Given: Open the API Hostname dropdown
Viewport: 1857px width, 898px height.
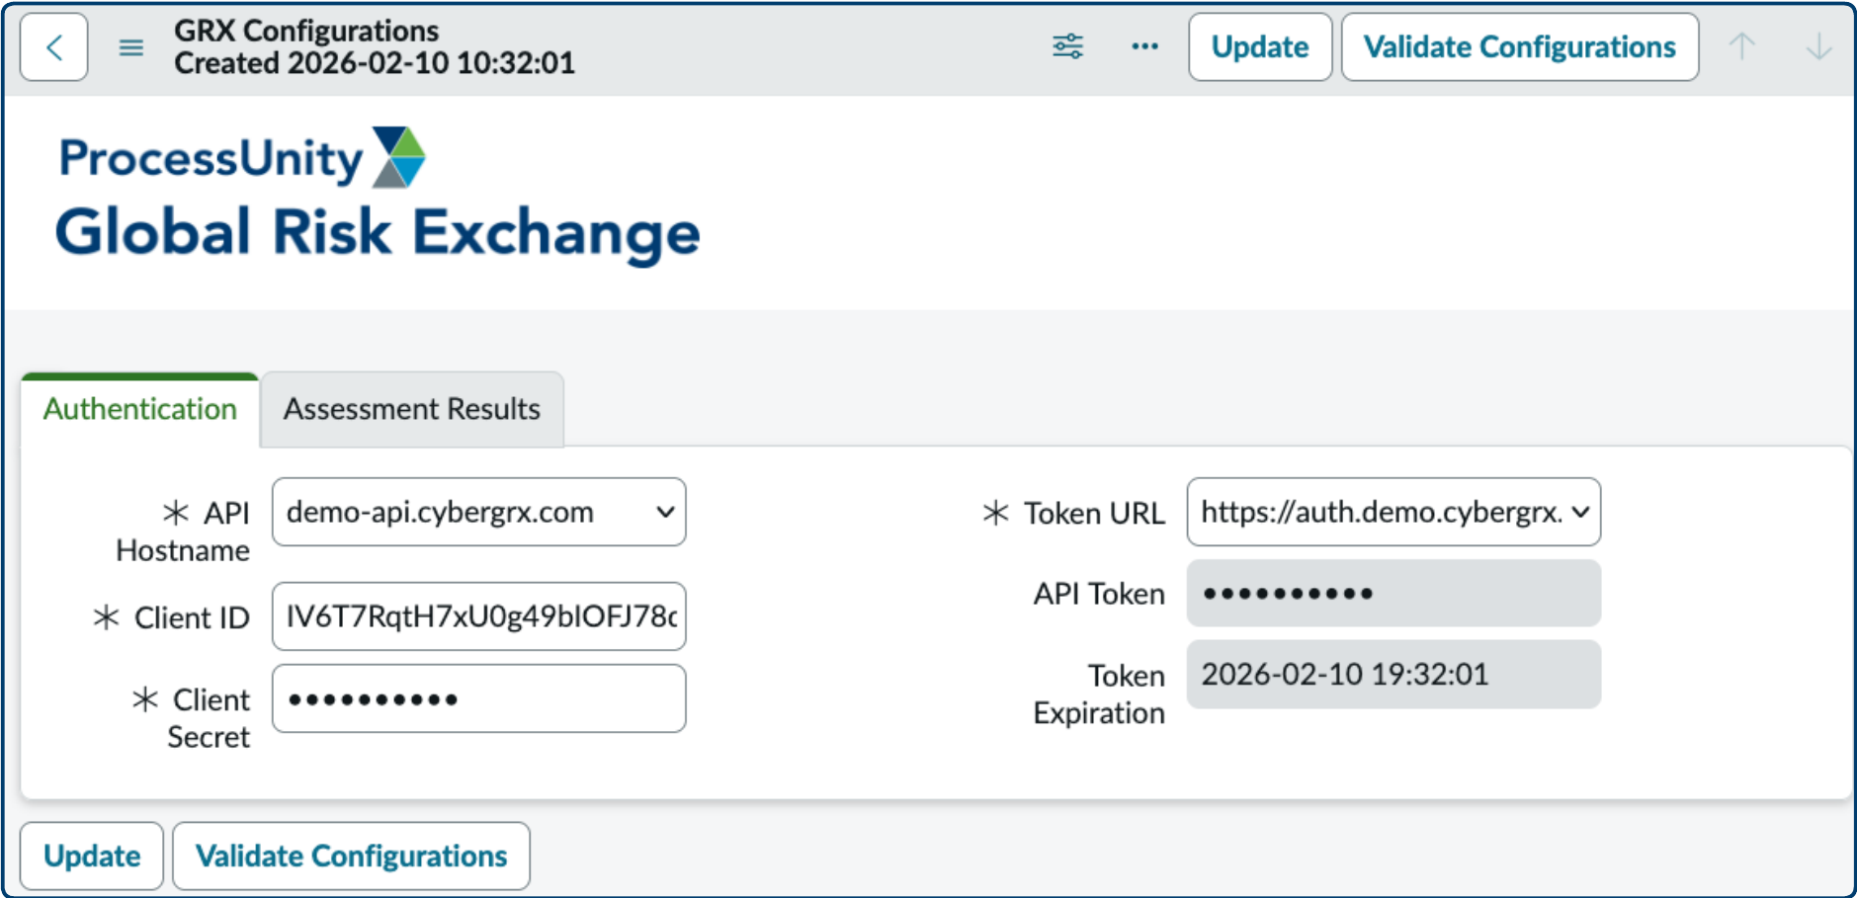Looking at the screenshot, I should pos(479,512).
